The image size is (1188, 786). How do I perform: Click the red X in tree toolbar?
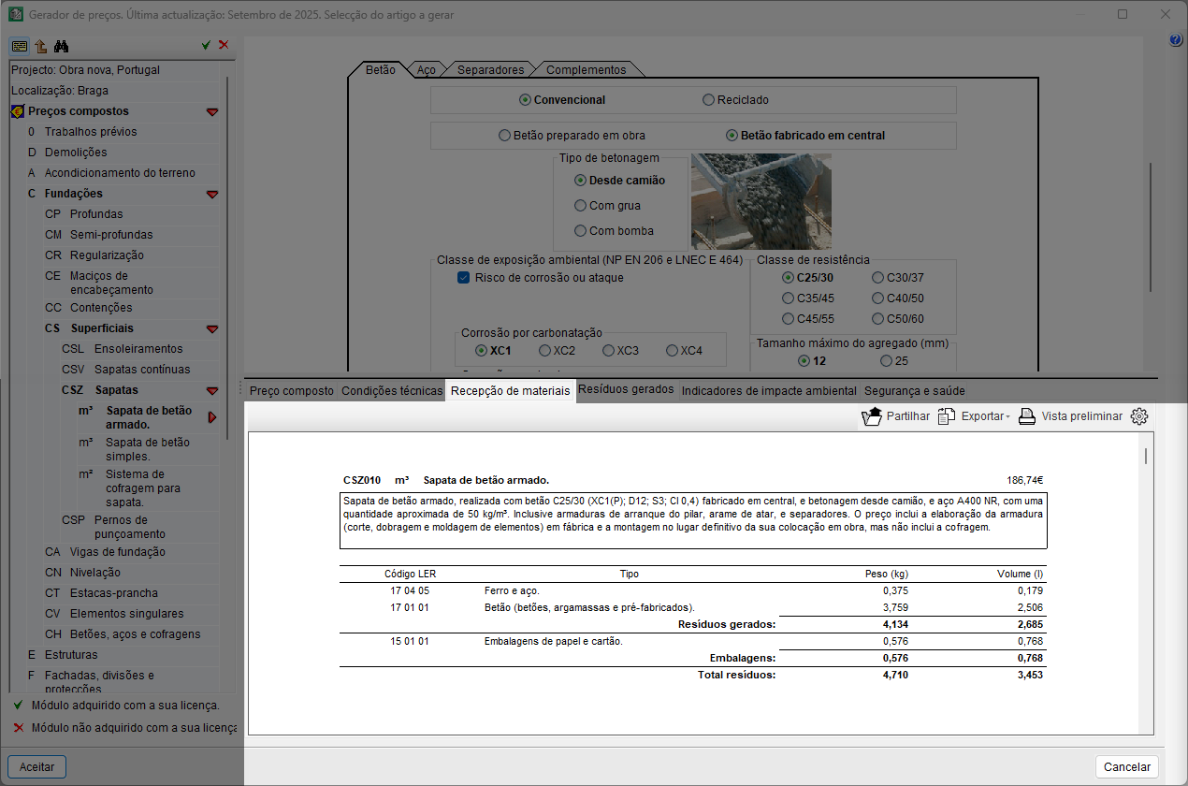224,45
